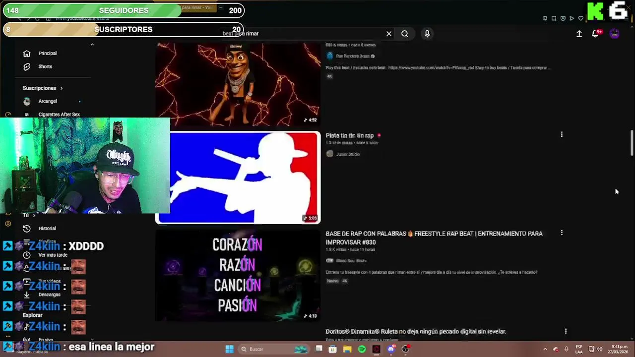Open video title Pista tin tin rap

click(349, 135)
